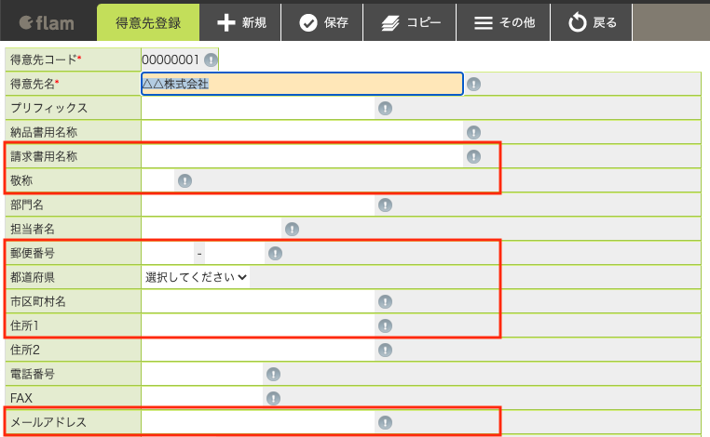Image resolution: width=710 pixels, height=437 pixels.
Task: Click the 保存 checkmark icon
Action: coord(308,22)
